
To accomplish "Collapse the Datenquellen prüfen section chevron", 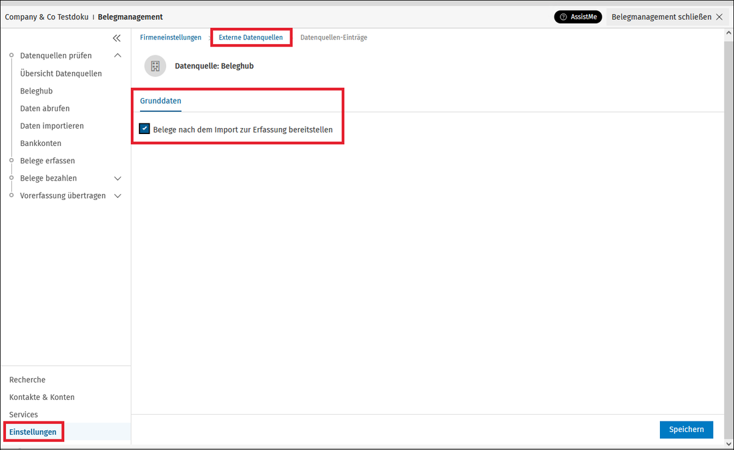I will coord(118,55).
